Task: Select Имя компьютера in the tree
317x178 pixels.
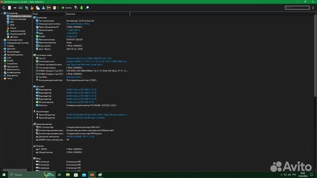Action: 18,19
